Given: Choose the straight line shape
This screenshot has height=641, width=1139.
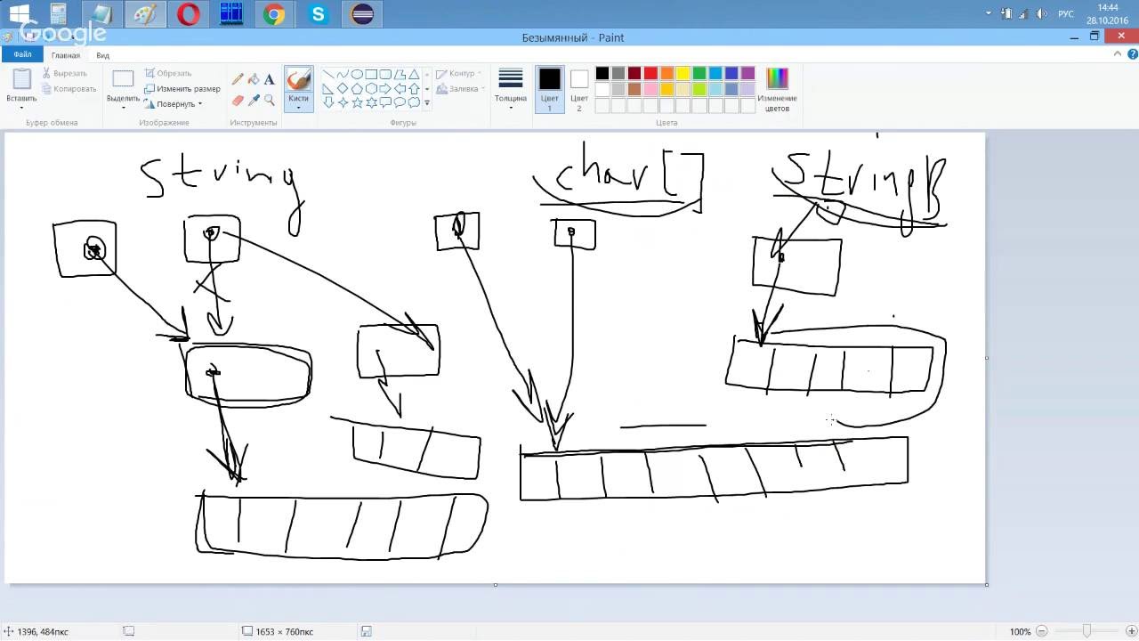Looking at the screenshot, I should click(327, 75).
